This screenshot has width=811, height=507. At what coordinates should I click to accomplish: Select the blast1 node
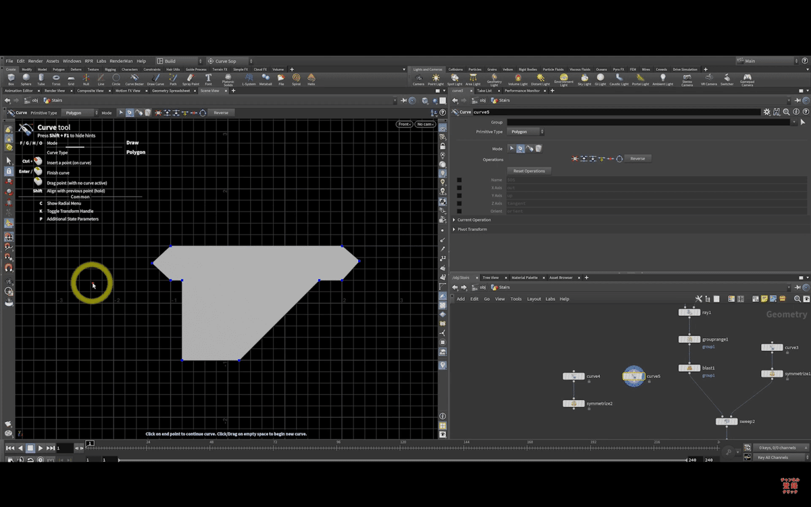pyautogui.click(x=689, y=368)
